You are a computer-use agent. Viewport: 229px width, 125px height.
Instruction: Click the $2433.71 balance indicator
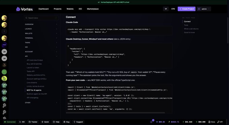coord(174,122)
